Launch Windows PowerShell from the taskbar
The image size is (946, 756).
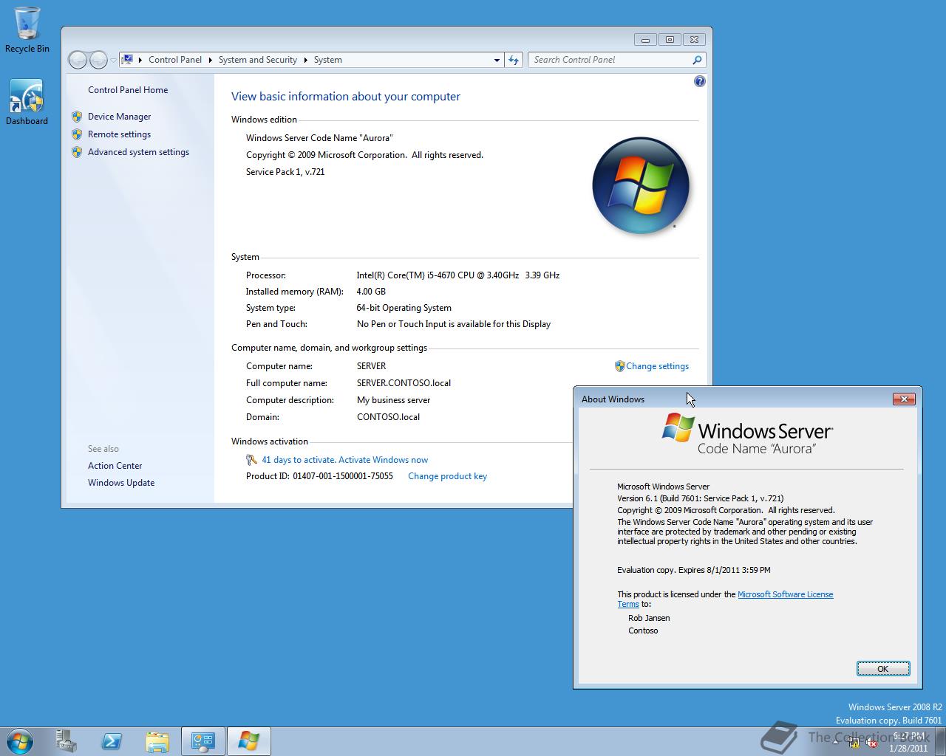pyautogui.click(x=112, y=740)
